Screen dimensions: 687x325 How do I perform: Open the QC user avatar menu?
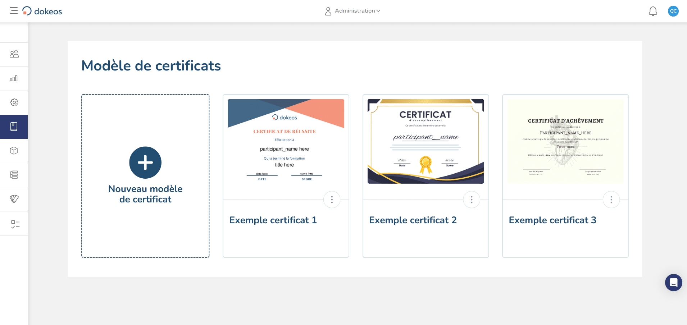(x=673, y=11)
